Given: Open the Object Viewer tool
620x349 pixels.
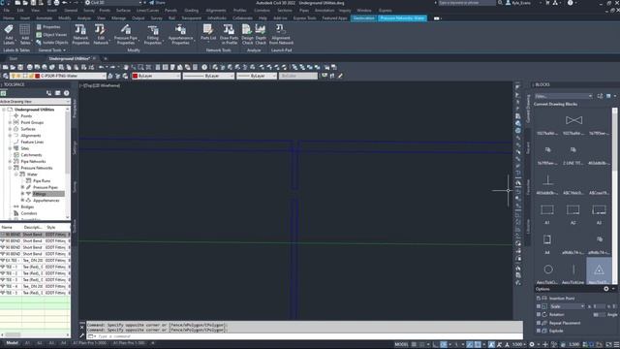Looking at the screenshot, I should point(51,35).
